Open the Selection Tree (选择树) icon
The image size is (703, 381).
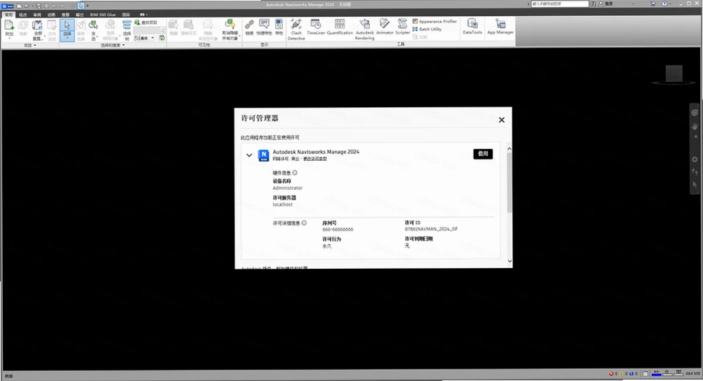[x=127, y=25]
